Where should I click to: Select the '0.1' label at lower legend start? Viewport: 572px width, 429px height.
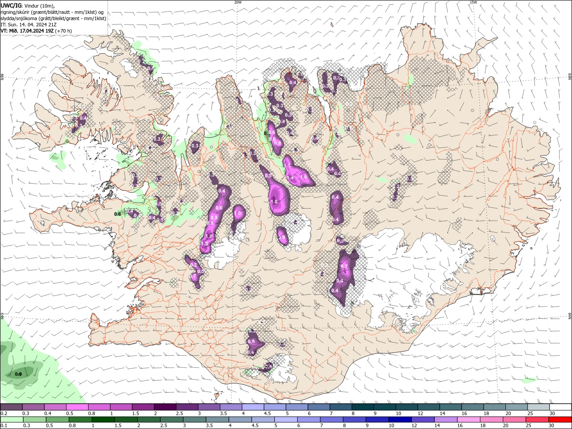click(4, 425)
